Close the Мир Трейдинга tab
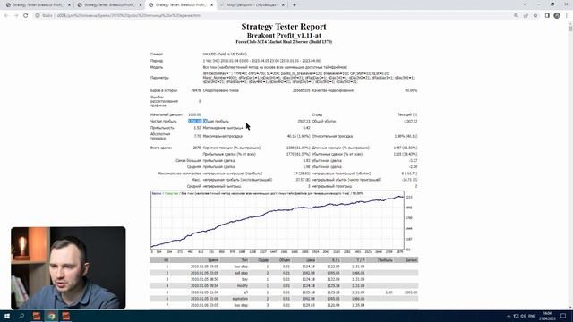573x322 pixels. 283,5
